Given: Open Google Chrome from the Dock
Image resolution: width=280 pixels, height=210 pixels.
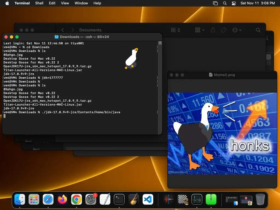Looking at the screenshot, I should (x=77, y=199).
